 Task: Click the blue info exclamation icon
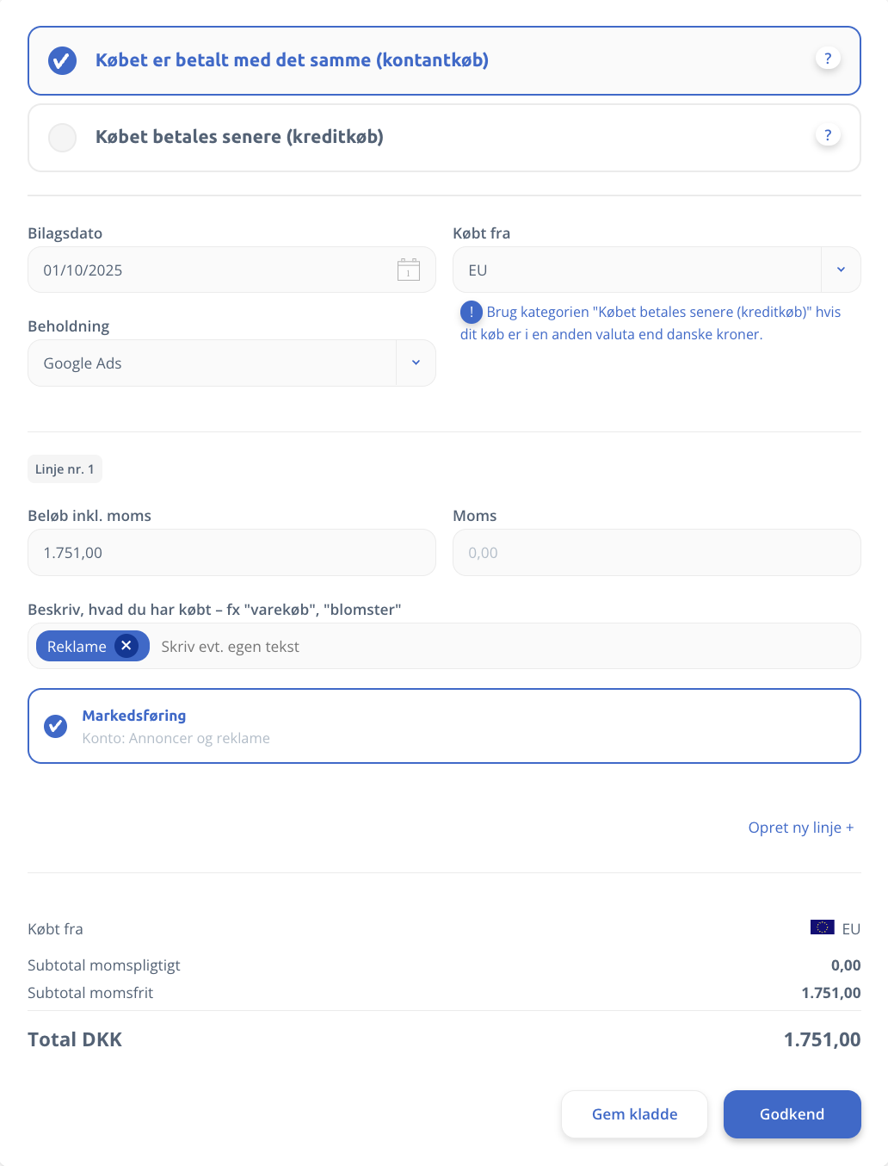(471, 312)
